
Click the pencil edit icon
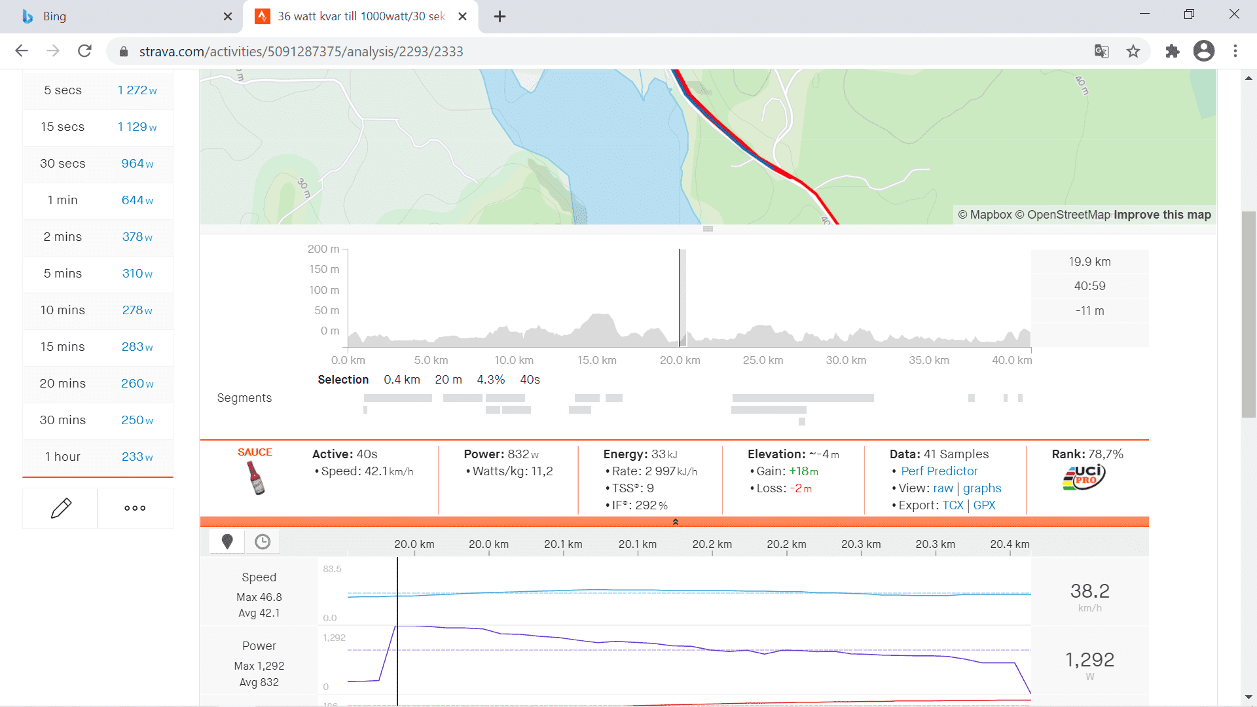click(x=61, y=508)
